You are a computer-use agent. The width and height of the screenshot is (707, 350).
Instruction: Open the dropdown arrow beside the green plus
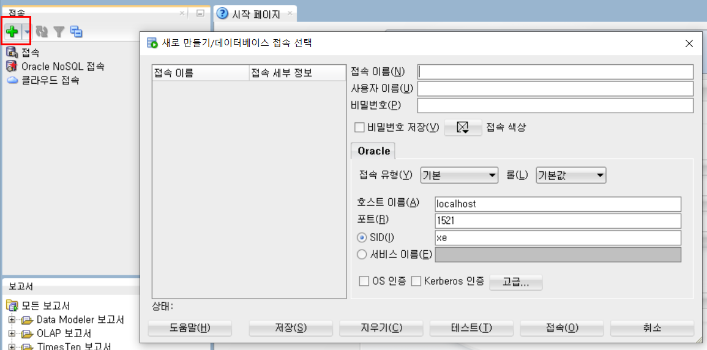pyautogui.click(x=27, y=32)
